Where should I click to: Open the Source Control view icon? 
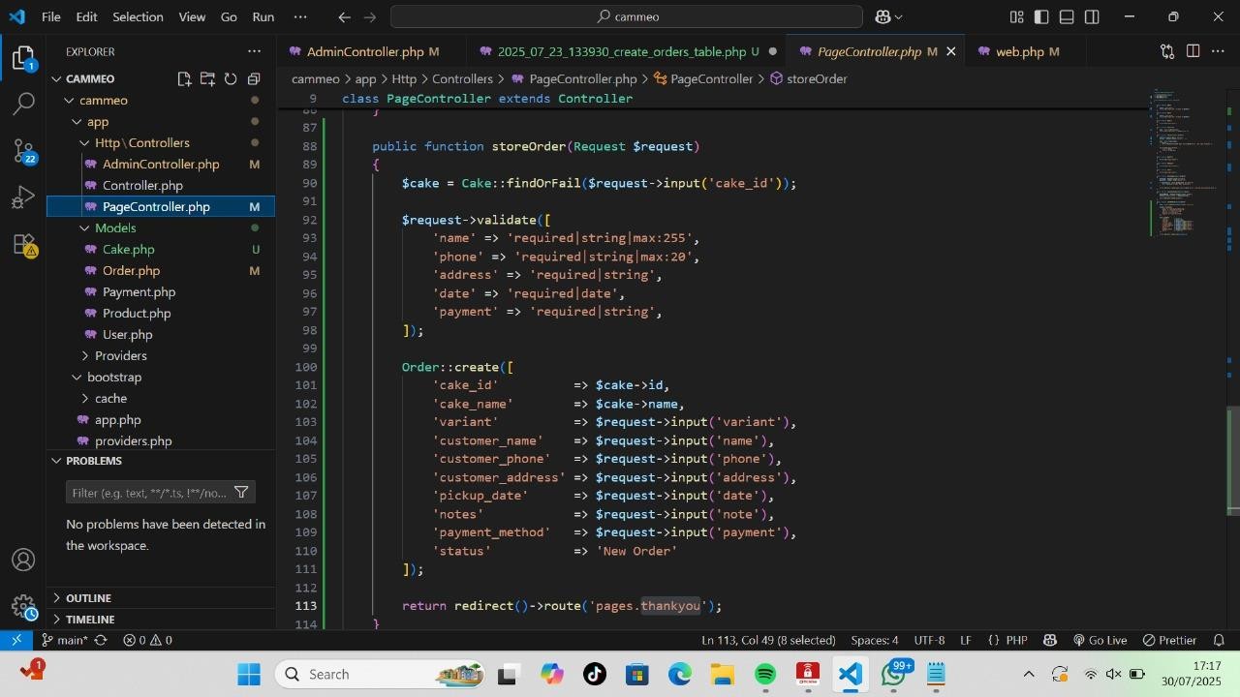pyautogui.click(x=24, y=150)
